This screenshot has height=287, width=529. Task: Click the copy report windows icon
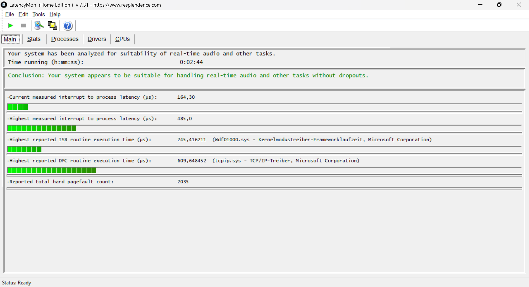pos(52,26)
